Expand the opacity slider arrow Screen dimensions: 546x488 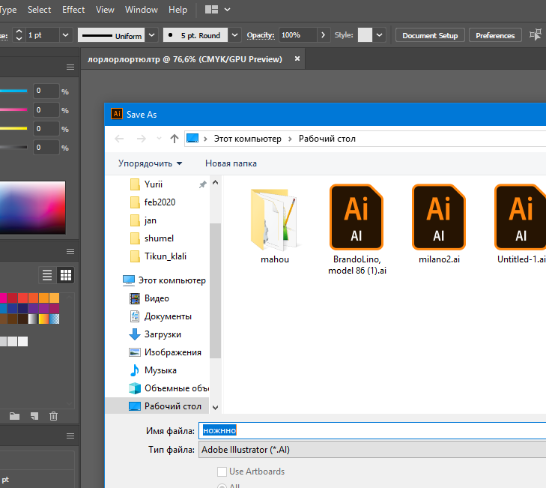pos(323,34)
